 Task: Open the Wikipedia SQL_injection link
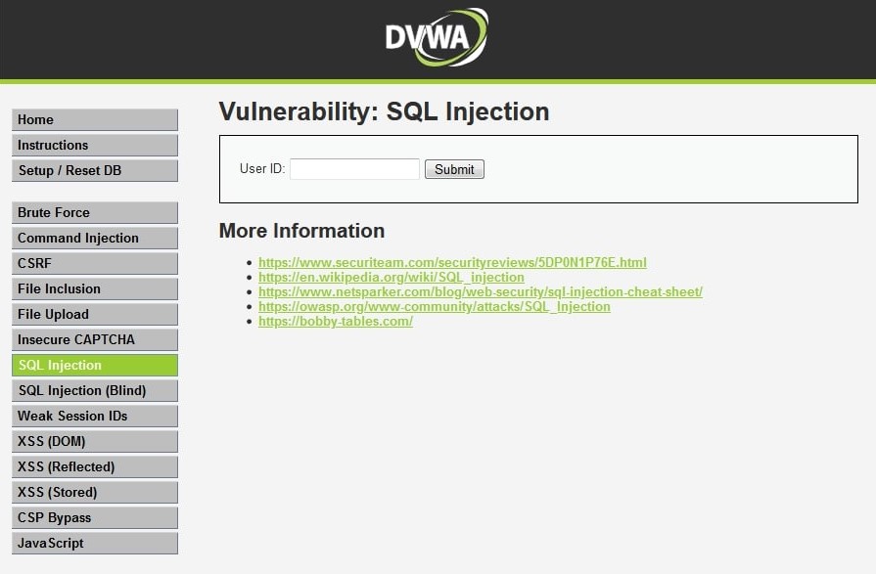click(392, 278)
